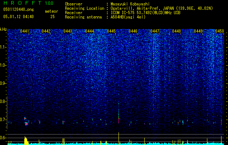228x145 pixels.
Task: Click time marker 0448
Action: click(177, 31)
